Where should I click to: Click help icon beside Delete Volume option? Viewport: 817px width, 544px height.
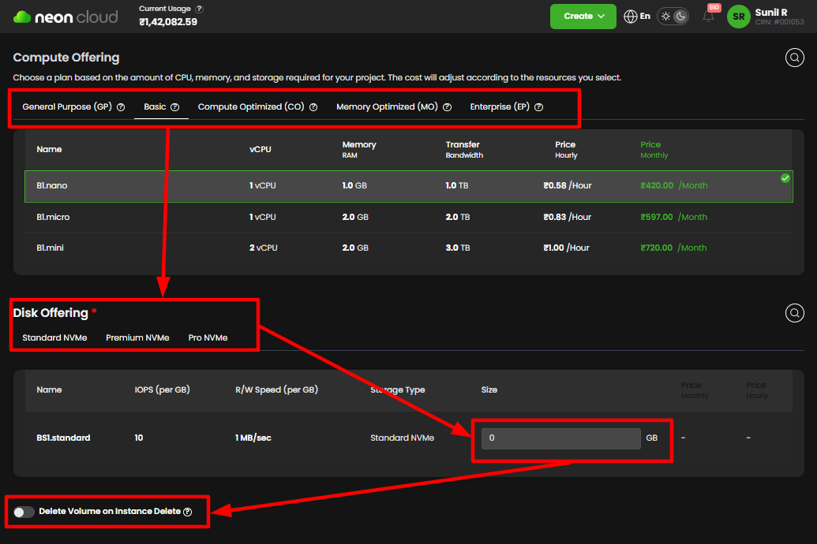(x=187, y=512)
